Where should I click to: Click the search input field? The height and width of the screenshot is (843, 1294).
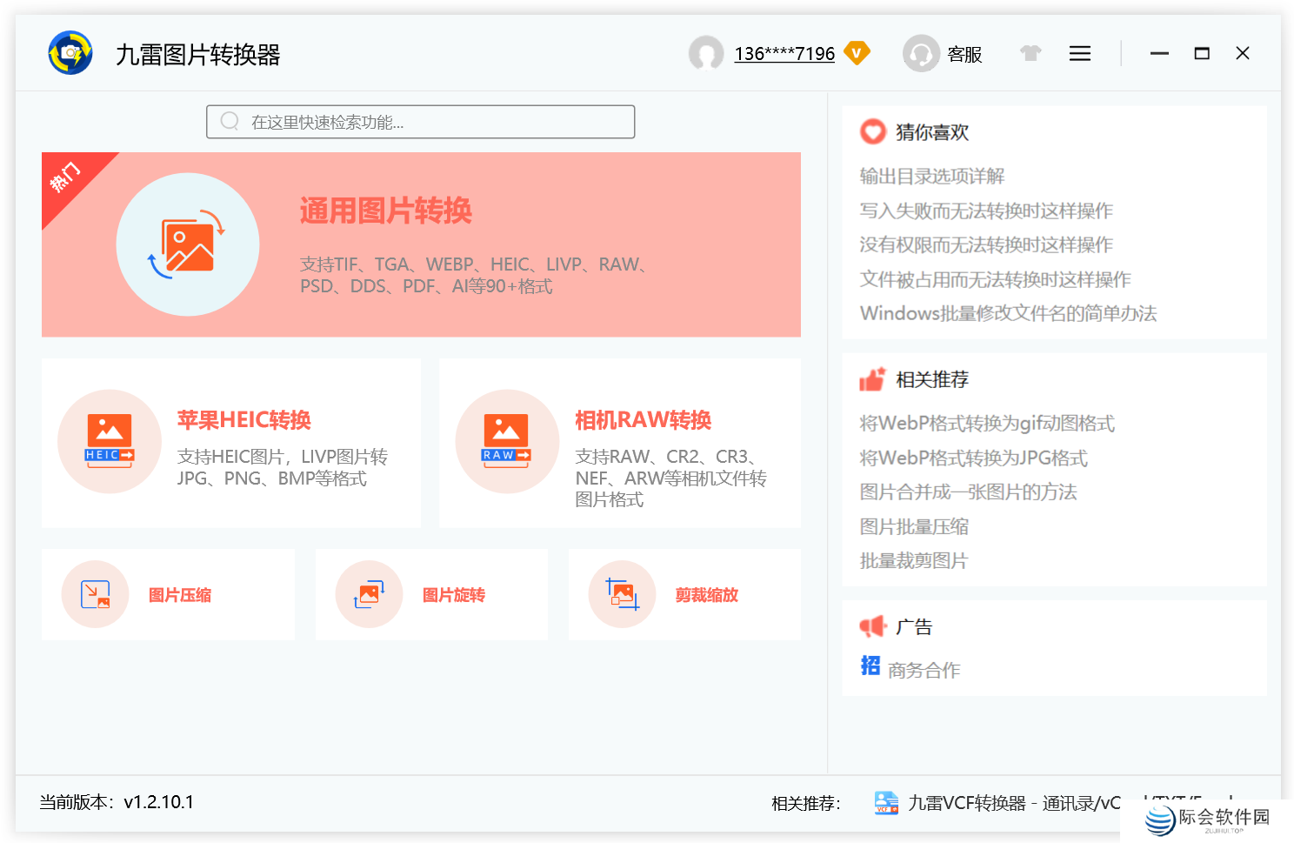point(420,122)
